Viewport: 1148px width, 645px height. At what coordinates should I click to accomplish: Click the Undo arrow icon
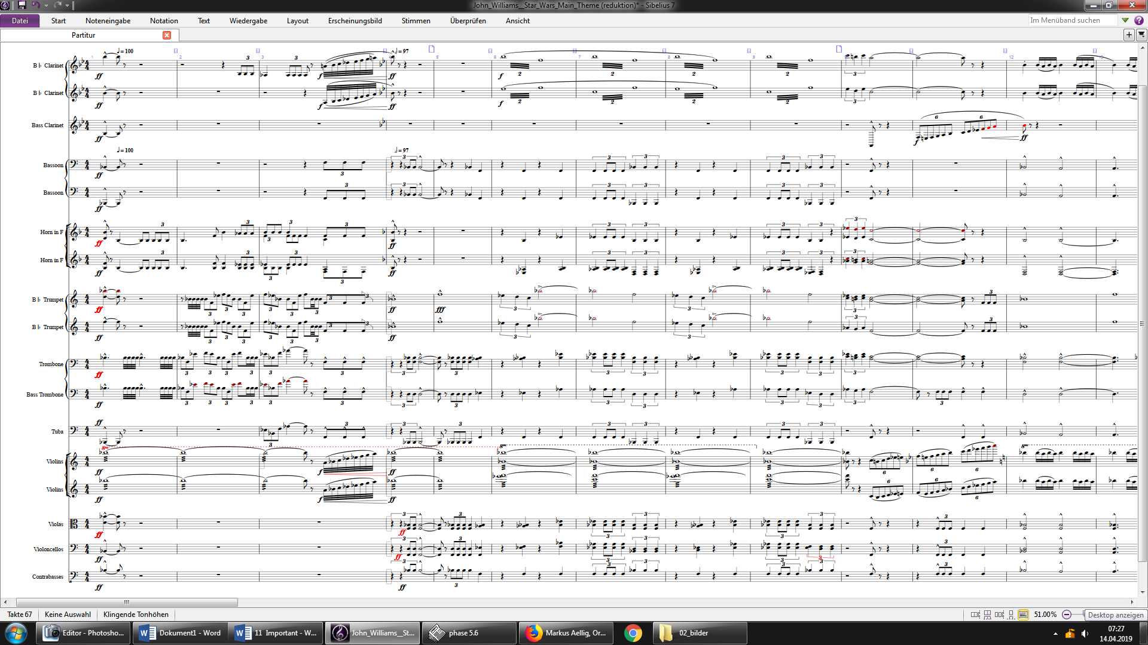point(35,5)
